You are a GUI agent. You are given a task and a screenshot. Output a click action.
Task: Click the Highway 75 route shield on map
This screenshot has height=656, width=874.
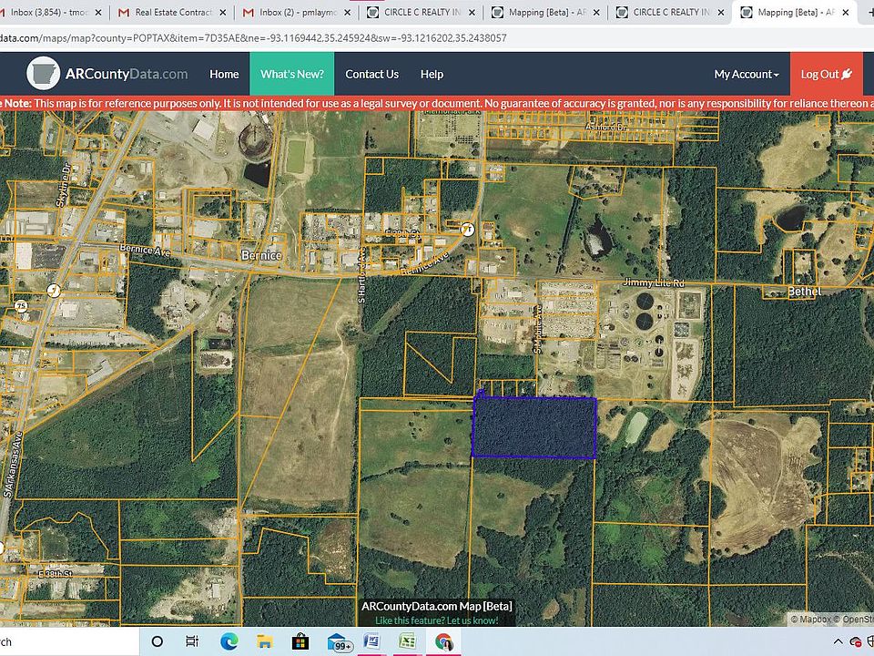[x=21, y=306]
